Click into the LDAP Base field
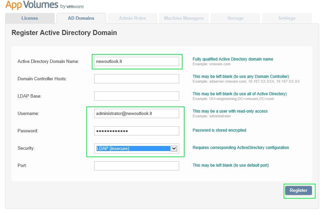322x215 pixels. tap(136, 96)
